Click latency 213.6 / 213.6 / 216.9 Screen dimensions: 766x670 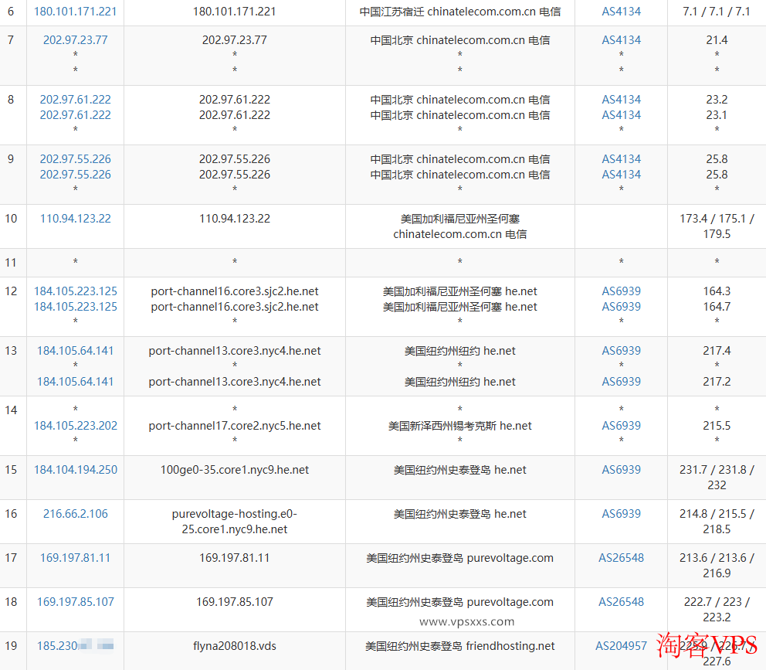tap(716, 566)
